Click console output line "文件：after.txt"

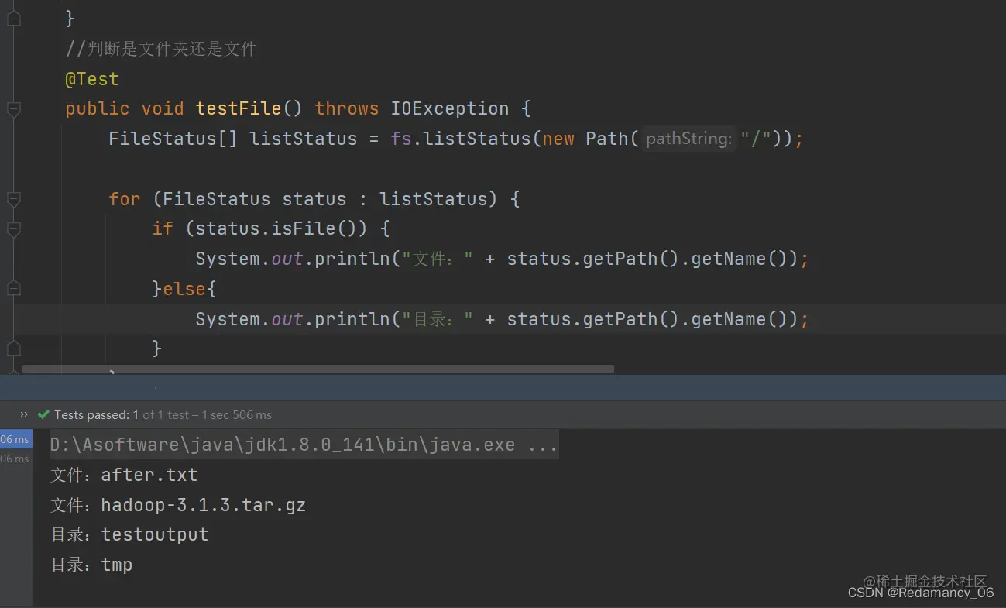124,475
